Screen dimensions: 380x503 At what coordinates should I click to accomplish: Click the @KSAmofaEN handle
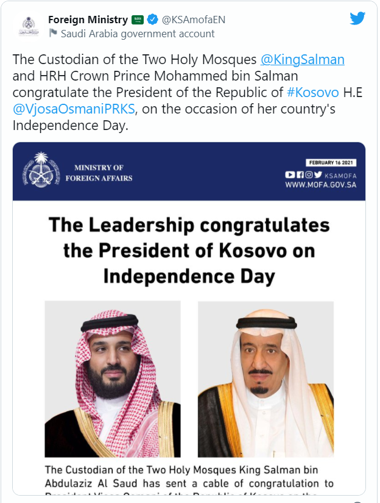point(194,20)
